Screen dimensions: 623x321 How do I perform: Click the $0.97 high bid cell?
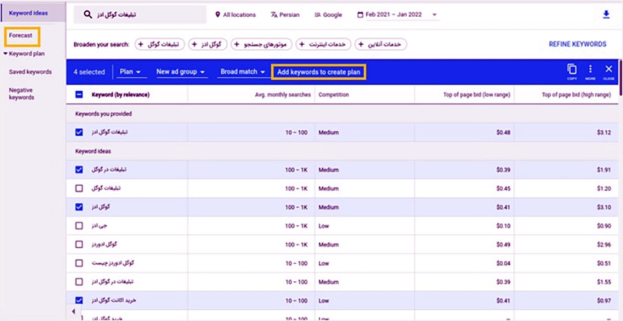[604, 300]
